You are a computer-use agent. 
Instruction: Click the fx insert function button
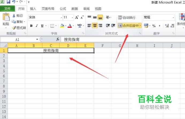(58, 39)
